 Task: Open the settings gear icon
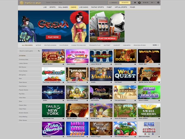158,2
